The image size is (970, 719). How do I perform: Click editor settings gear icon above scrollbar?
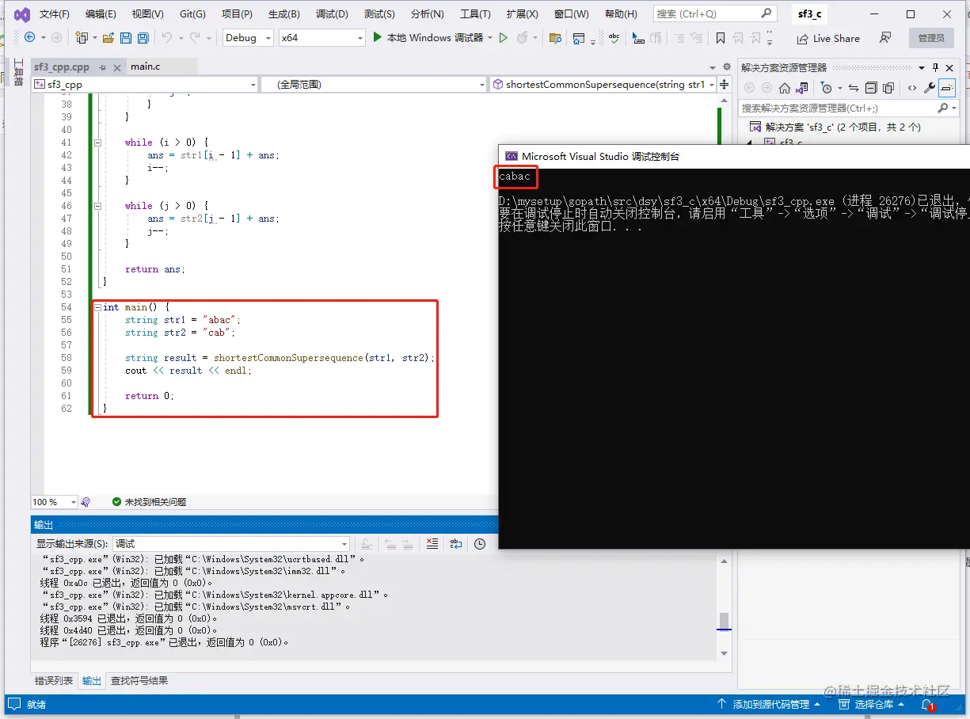pos(725,67)
